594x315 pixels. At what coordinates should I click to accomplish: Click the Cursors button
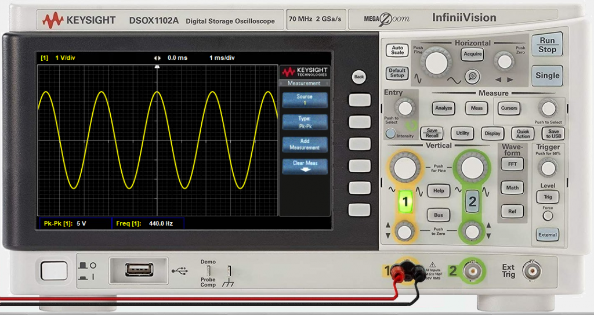pyautogui.click(x=509, y=108)
